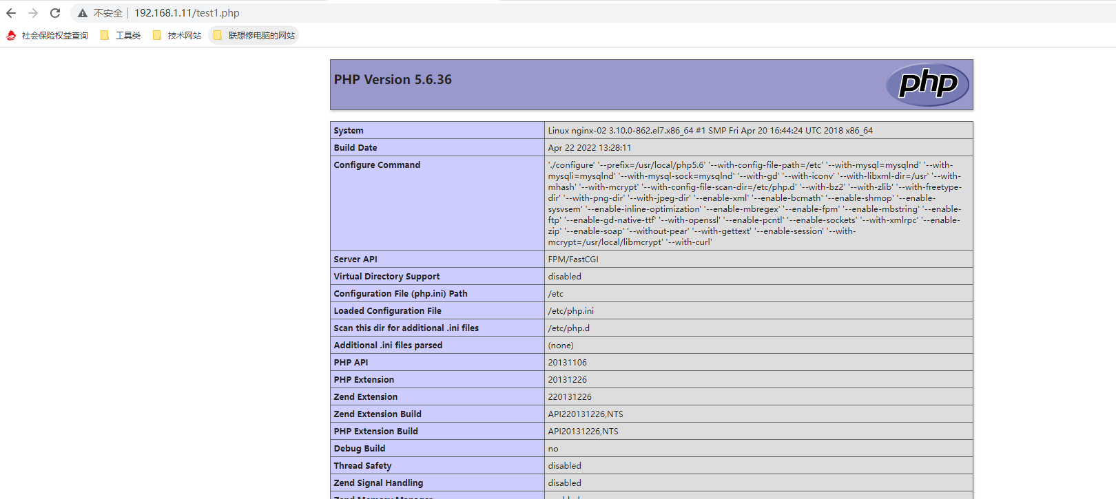
Task: Click the FPM/FastCGI value
Action: tap(573, 259)
